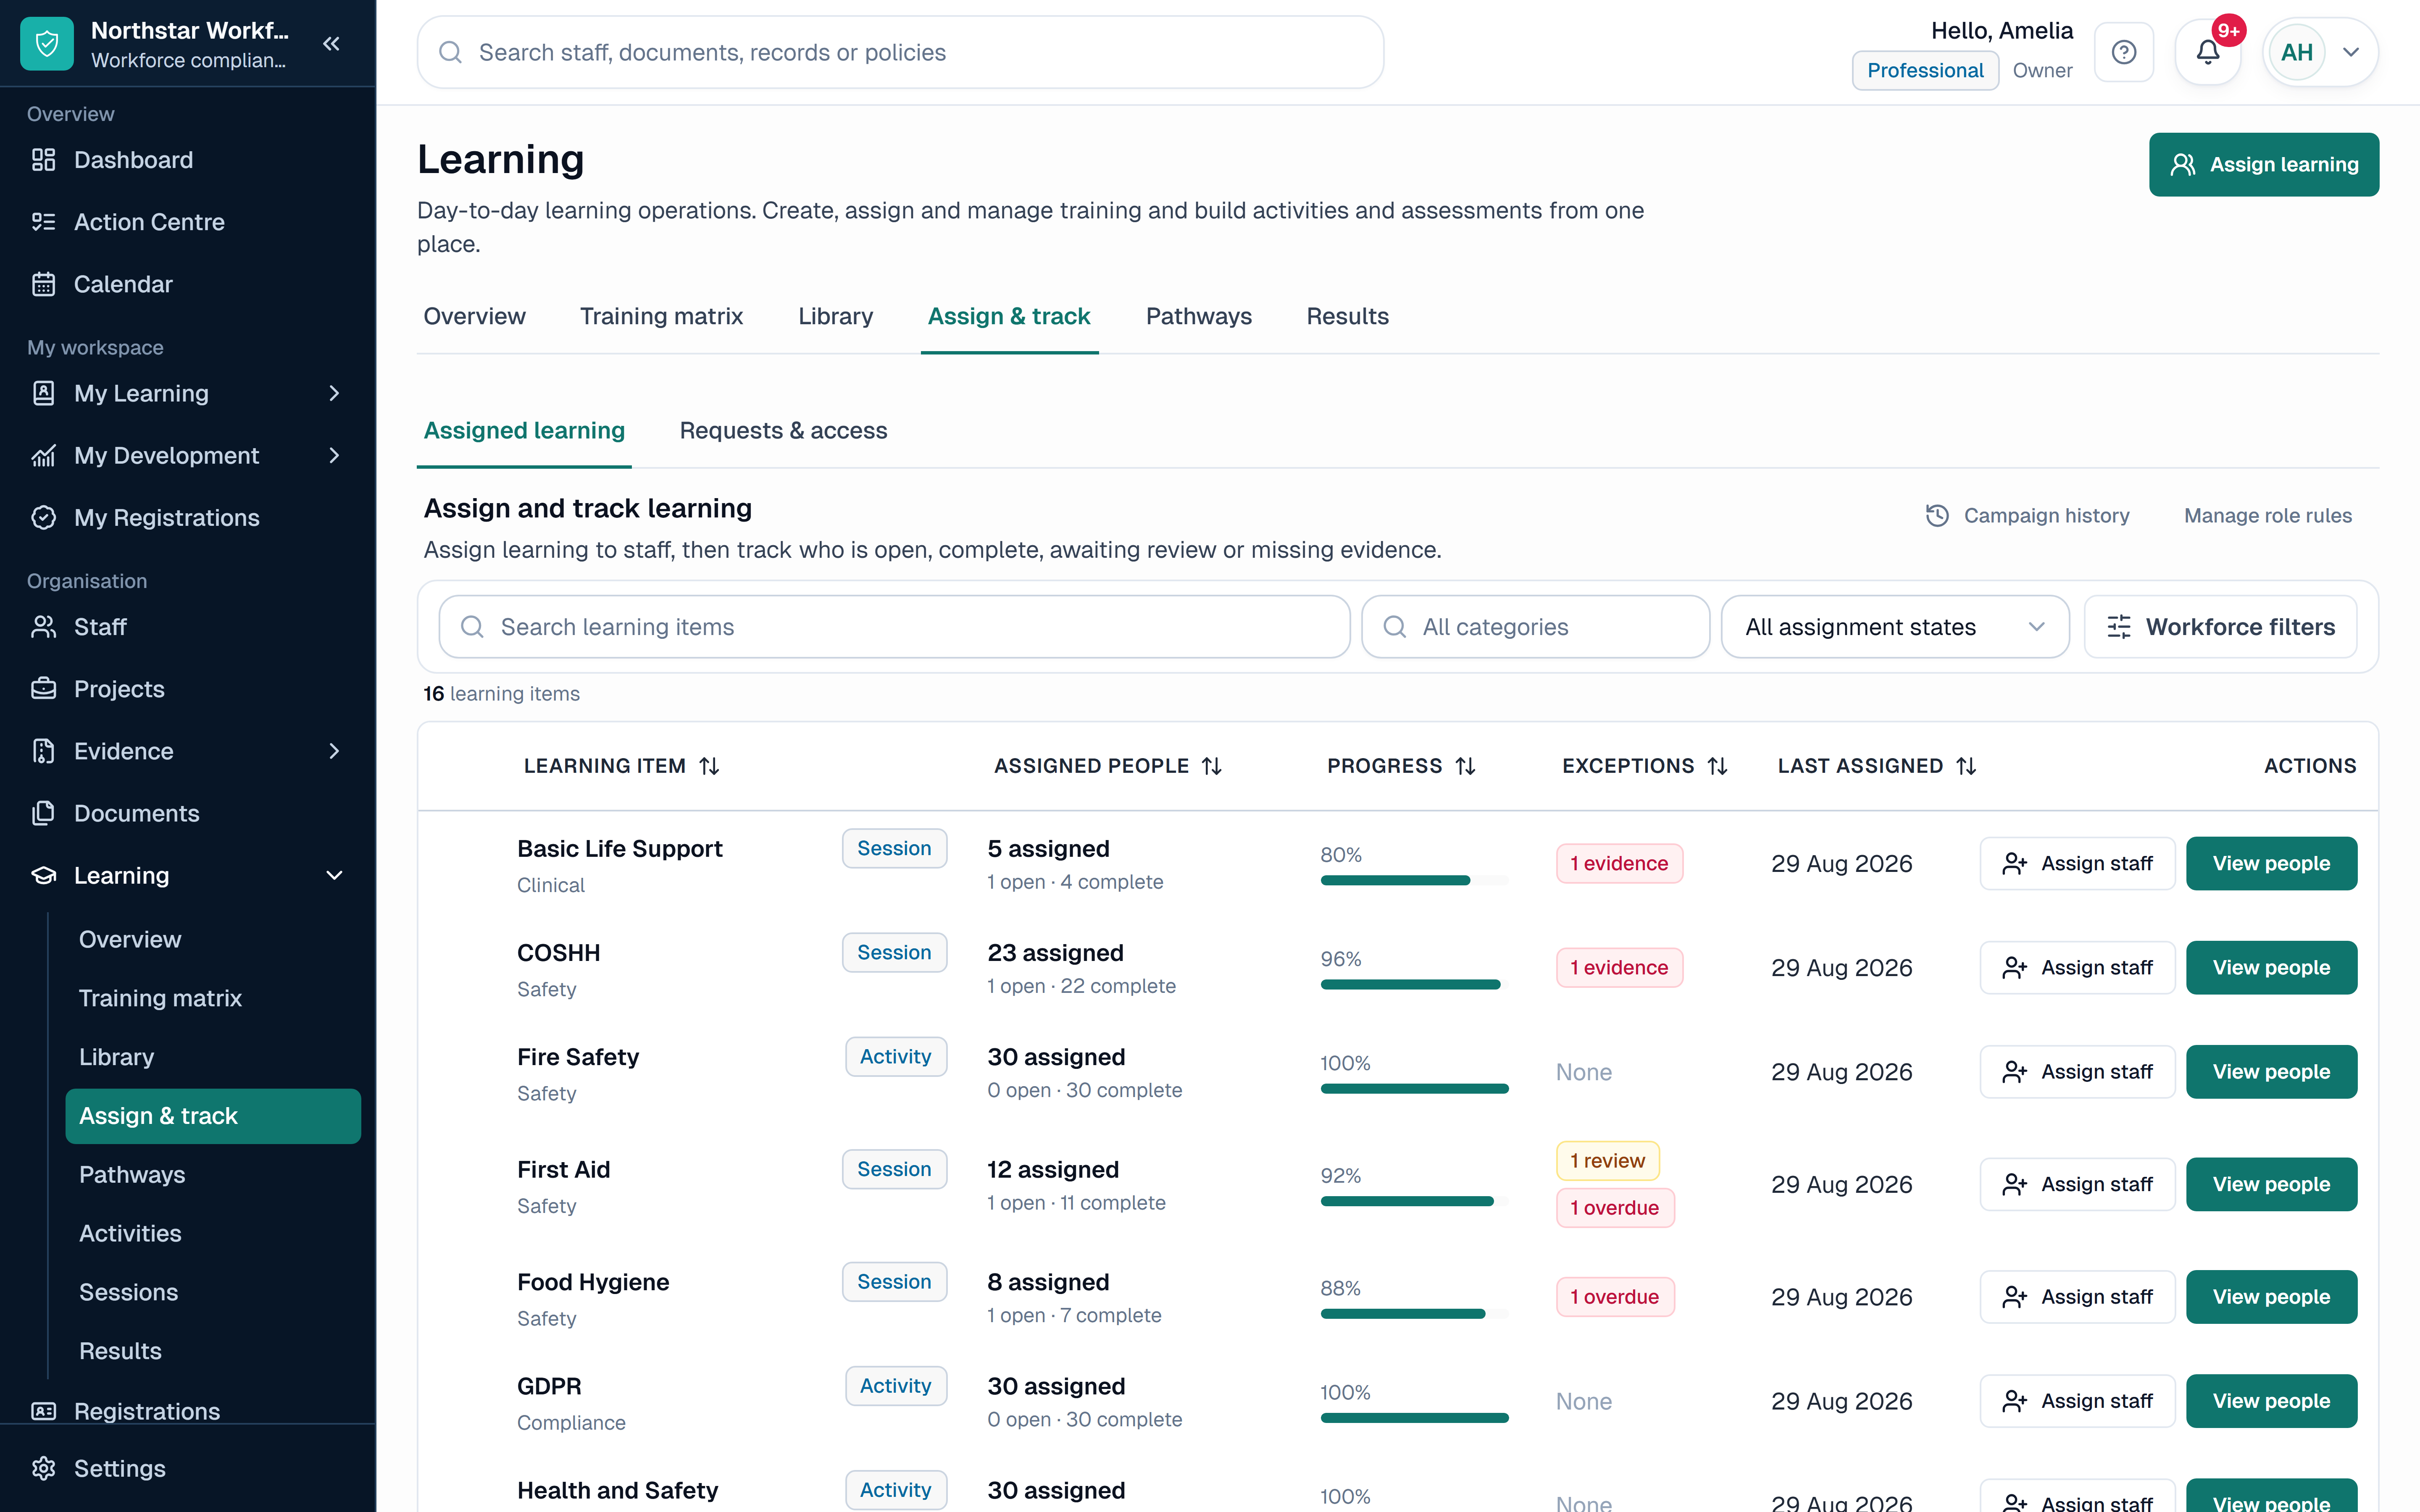The height and width of the screenshot is (1512, 2420).
Task: Click the 1 review badge for First Aid
Action: click(x=1607, y=1160)
